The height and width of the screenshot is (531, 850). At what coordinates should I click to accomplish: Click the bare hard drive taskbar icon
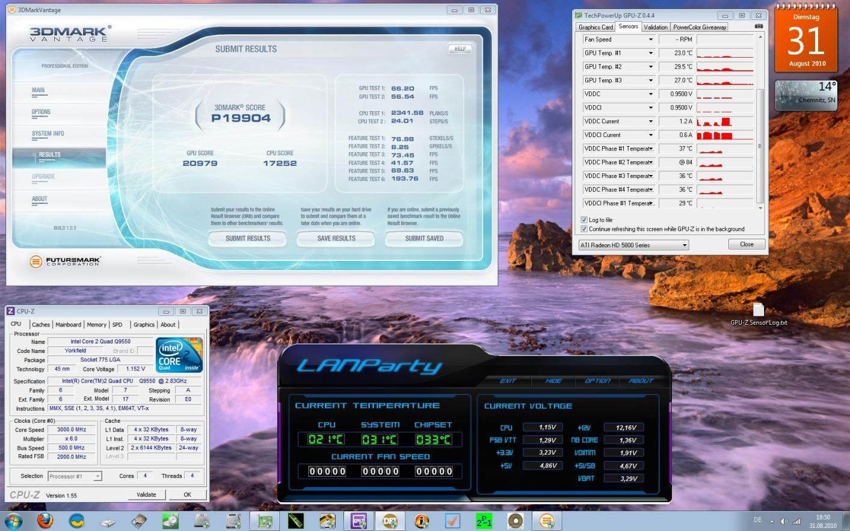coord(139,521)
